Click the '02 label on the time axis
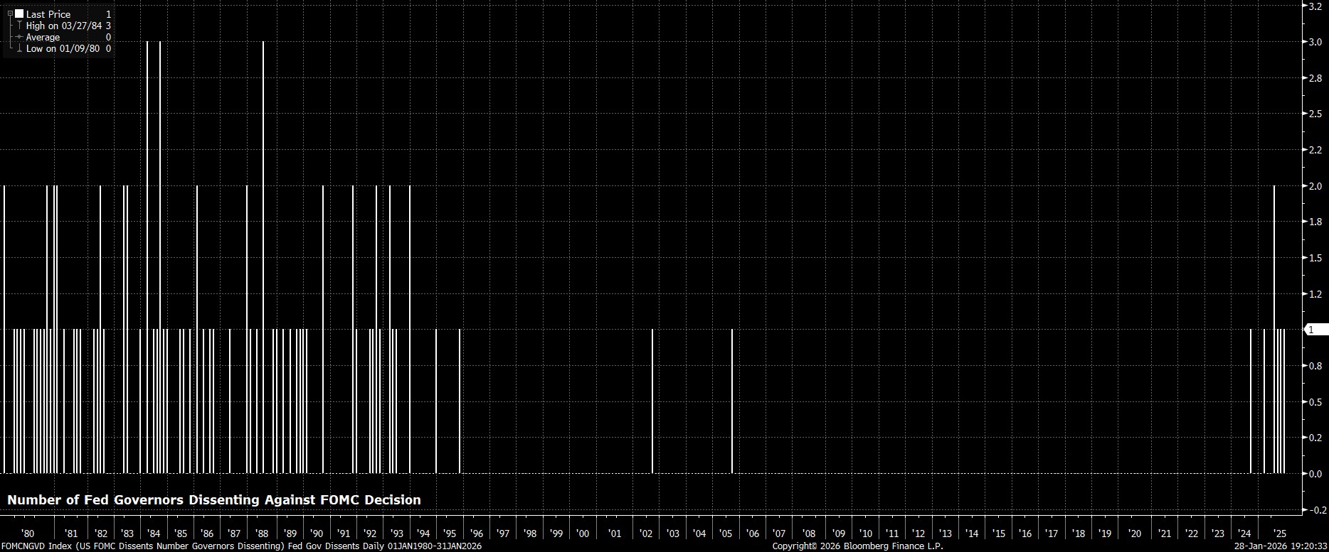The width and height of the screenshot is (1329, 552). tap(646, 534)
